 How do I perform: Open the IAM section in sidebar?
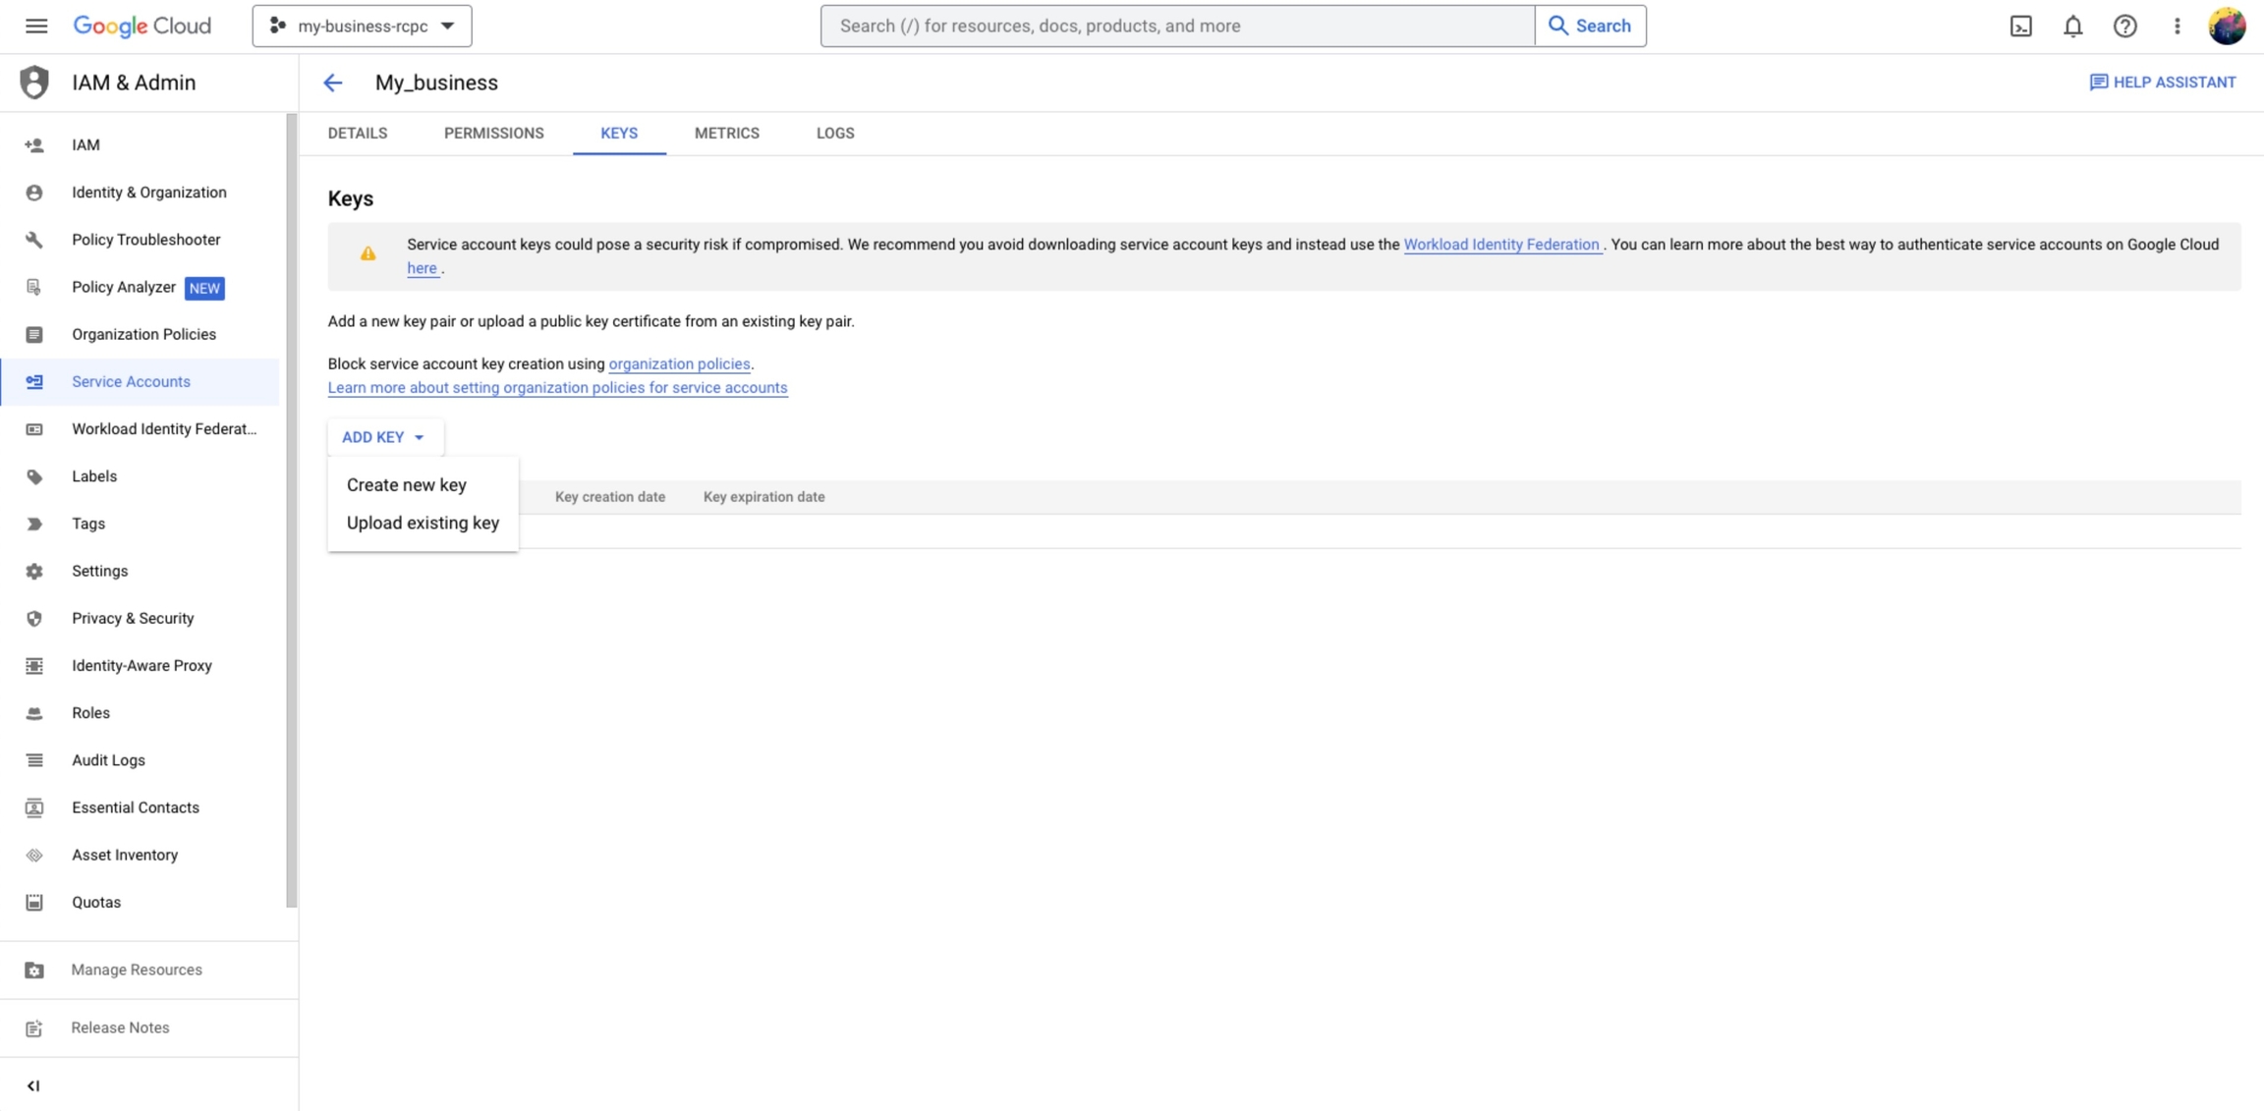(x=85, y=144)
